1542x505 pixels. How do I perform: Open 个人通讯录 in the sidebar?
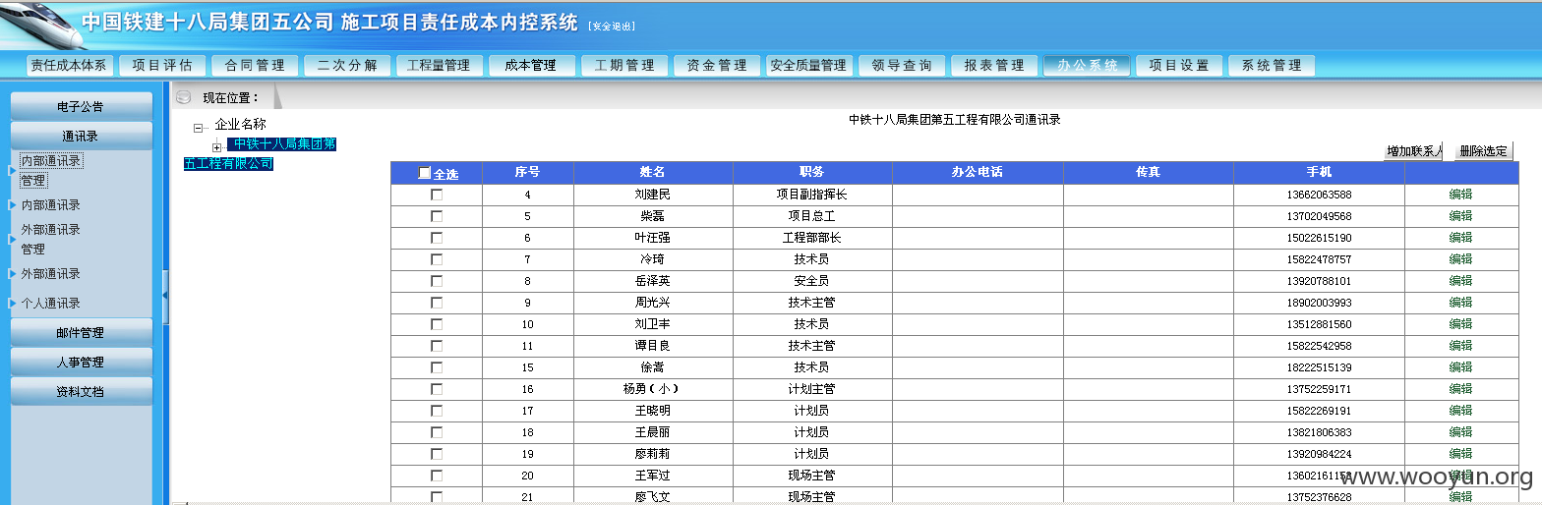pyautogui.click(x=51, y=304)
